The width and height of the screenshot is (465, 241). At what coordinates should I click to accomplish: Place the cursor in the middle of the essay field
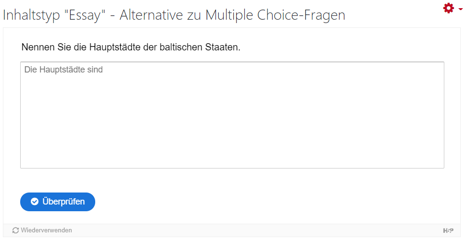232,115
